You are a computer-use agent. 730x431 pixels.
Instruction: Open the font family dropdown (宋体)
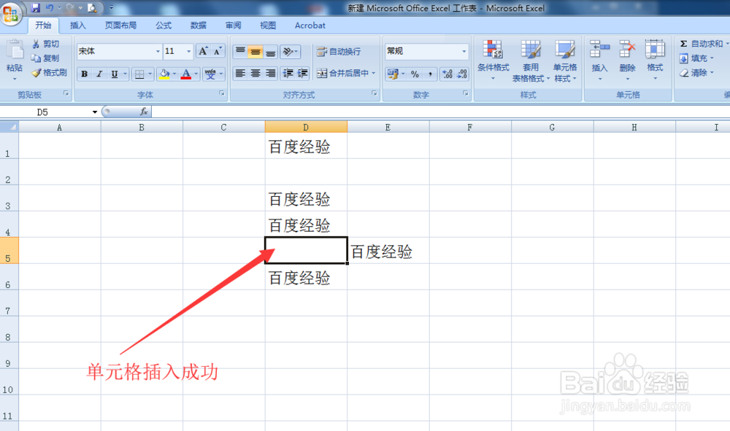pos(158,52)
